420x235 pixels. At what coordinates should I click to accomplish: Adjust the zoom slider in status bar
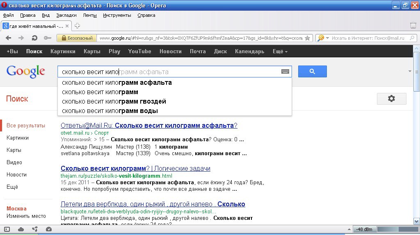398,229
